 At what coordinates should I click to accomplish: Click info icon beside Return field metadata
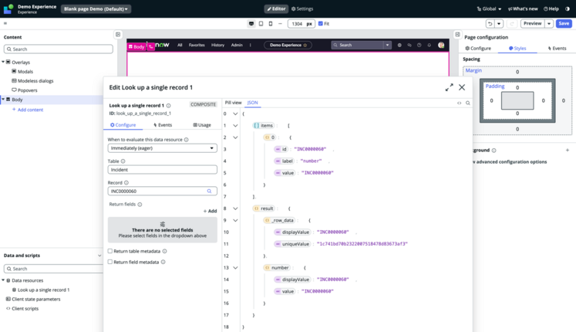(163, 263)
